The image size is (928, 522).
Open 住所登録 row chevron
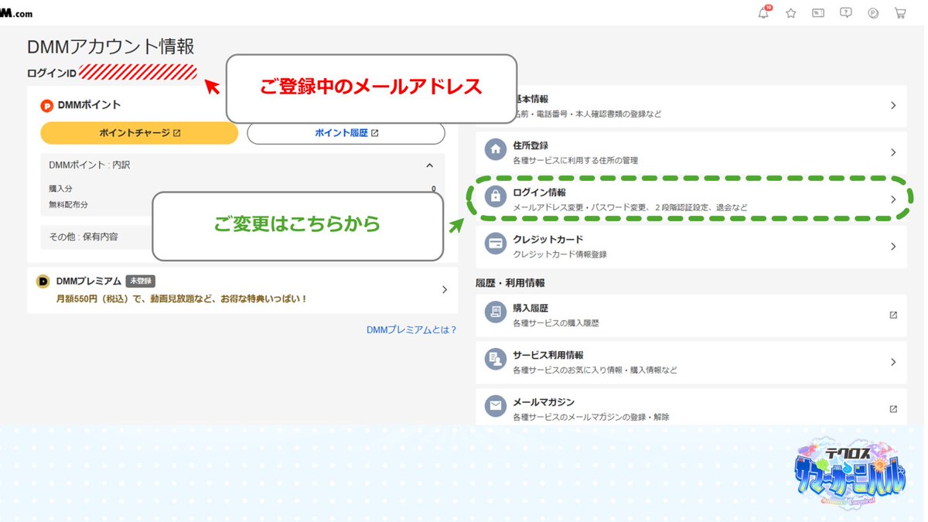click(x=893, y=152)
